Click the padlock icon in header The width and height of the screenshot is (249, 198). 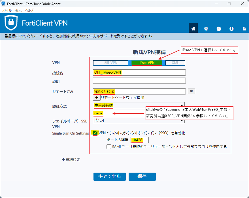click(244, 29)
